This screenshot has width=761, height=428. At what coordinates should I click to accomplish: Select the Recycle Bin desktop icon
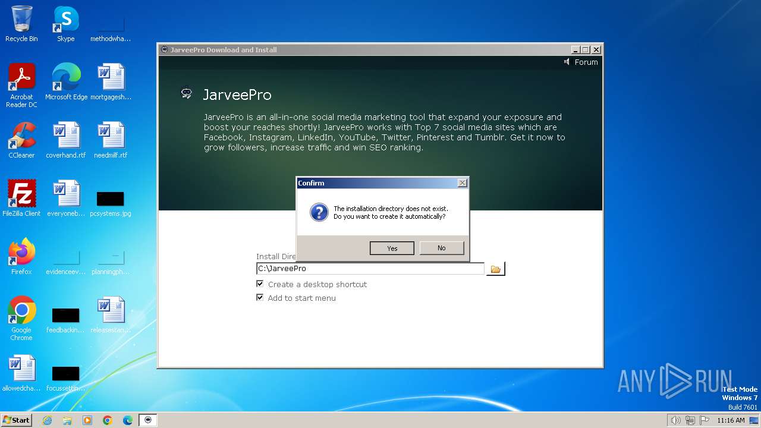[21, 24]
